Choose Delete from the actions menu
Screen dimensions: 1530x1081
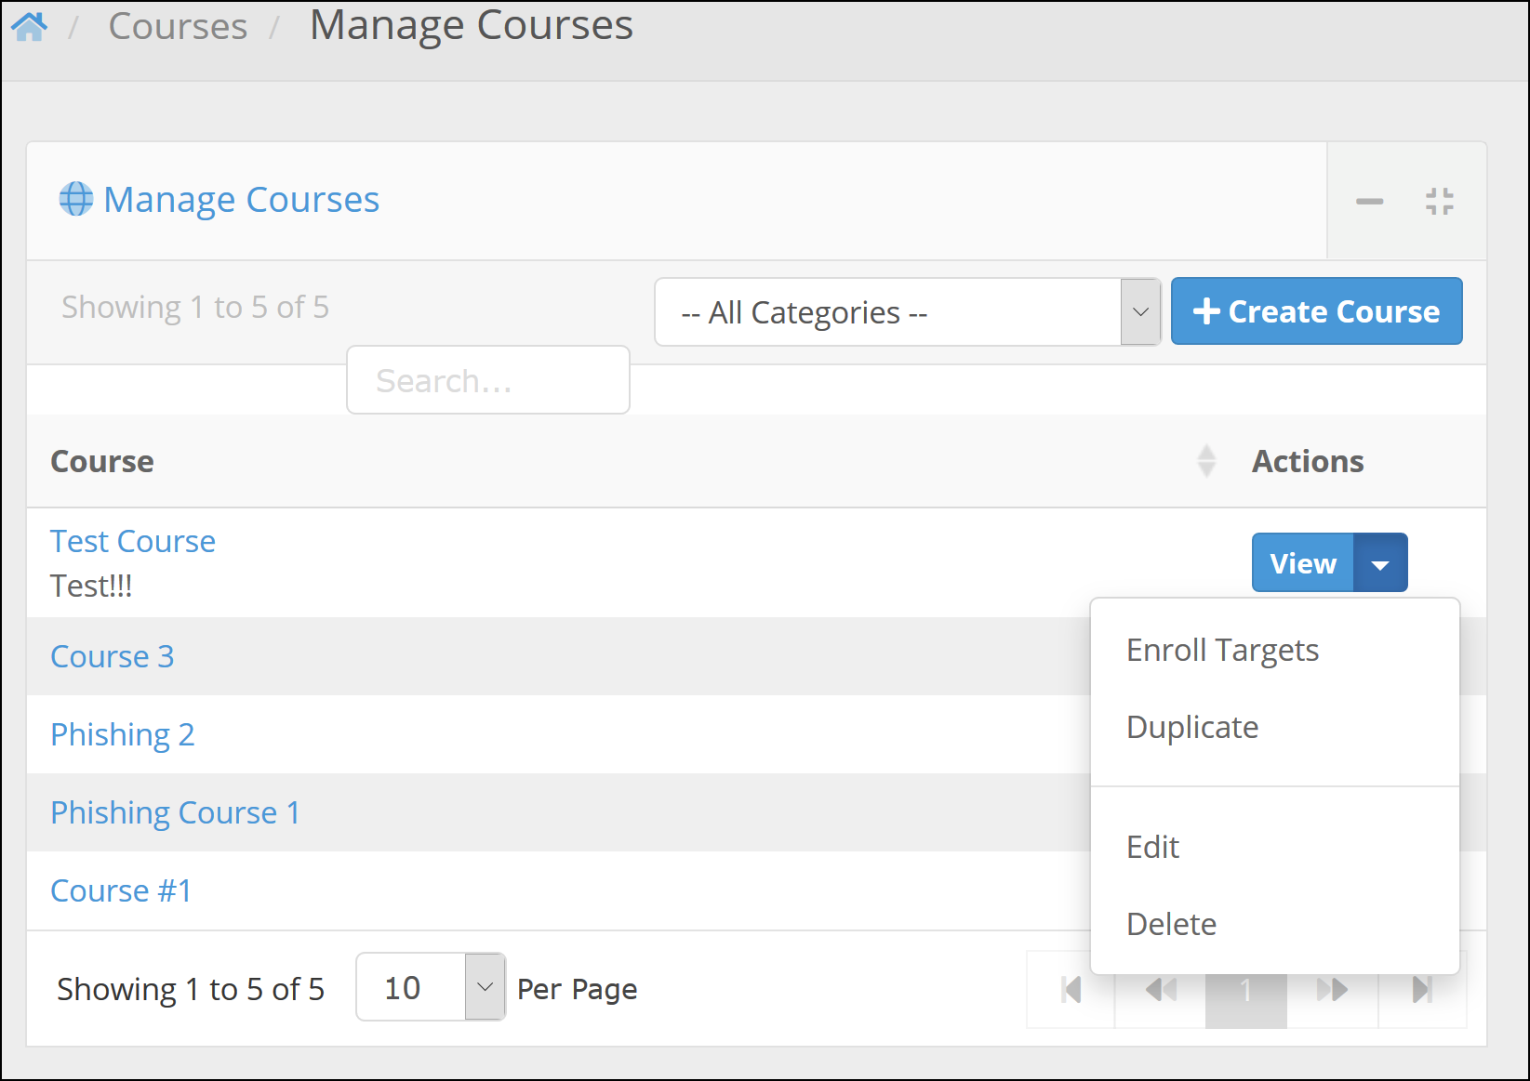click(x=1171, y=924)
